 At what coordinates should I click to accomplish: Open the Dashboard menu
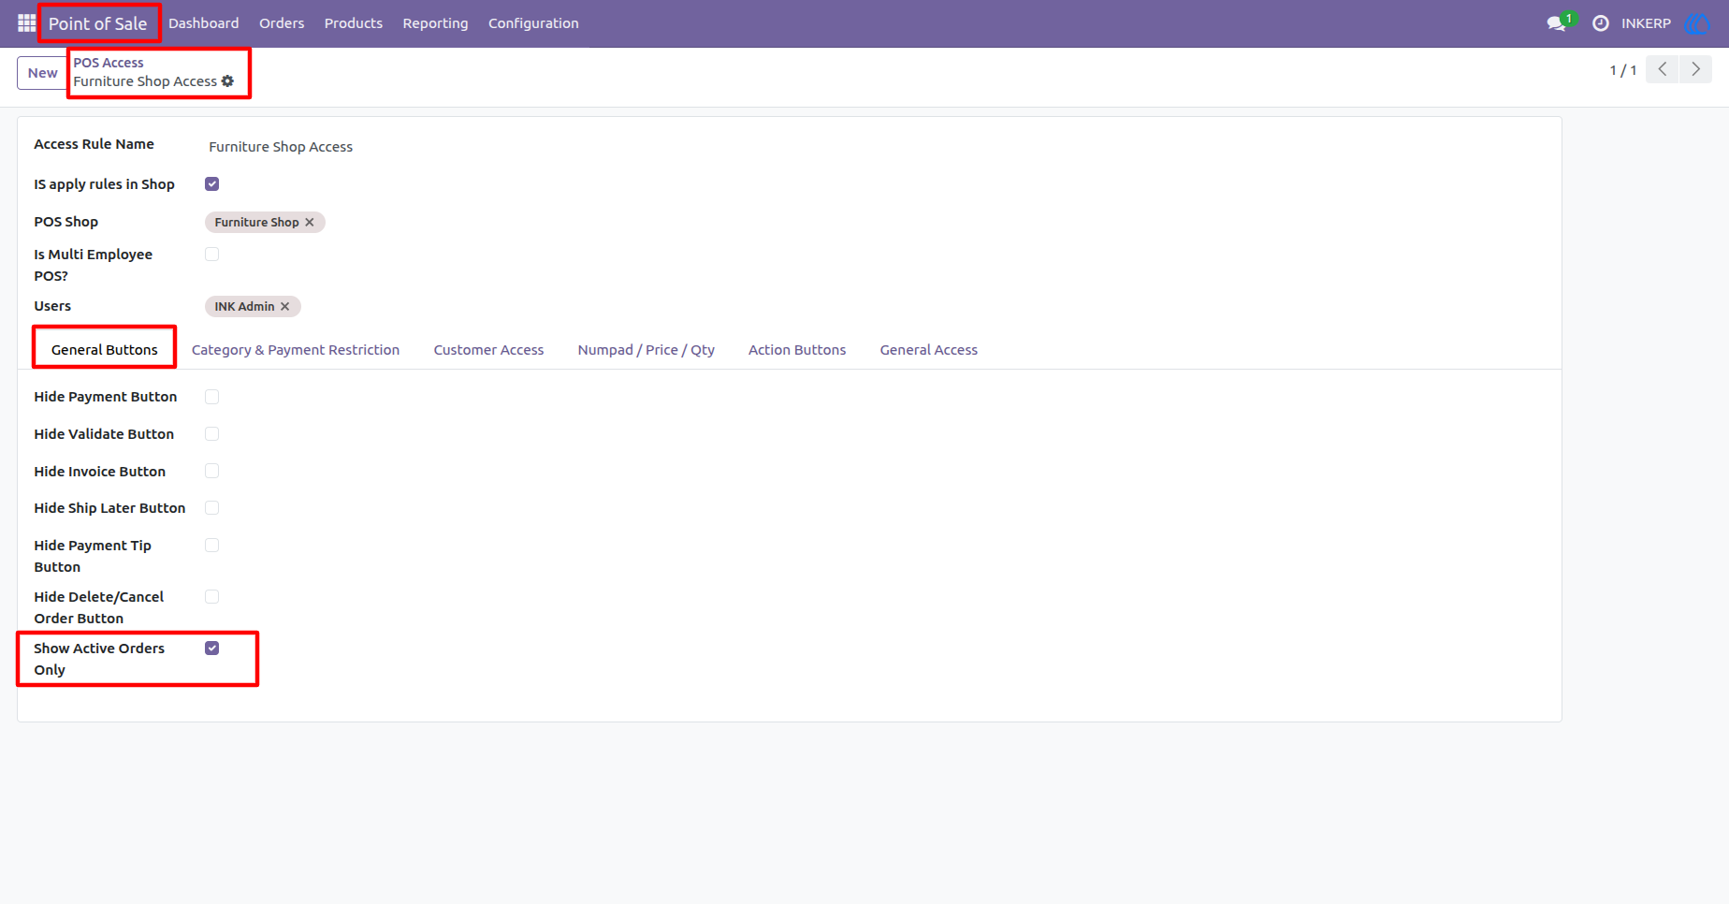coord(204,23)
